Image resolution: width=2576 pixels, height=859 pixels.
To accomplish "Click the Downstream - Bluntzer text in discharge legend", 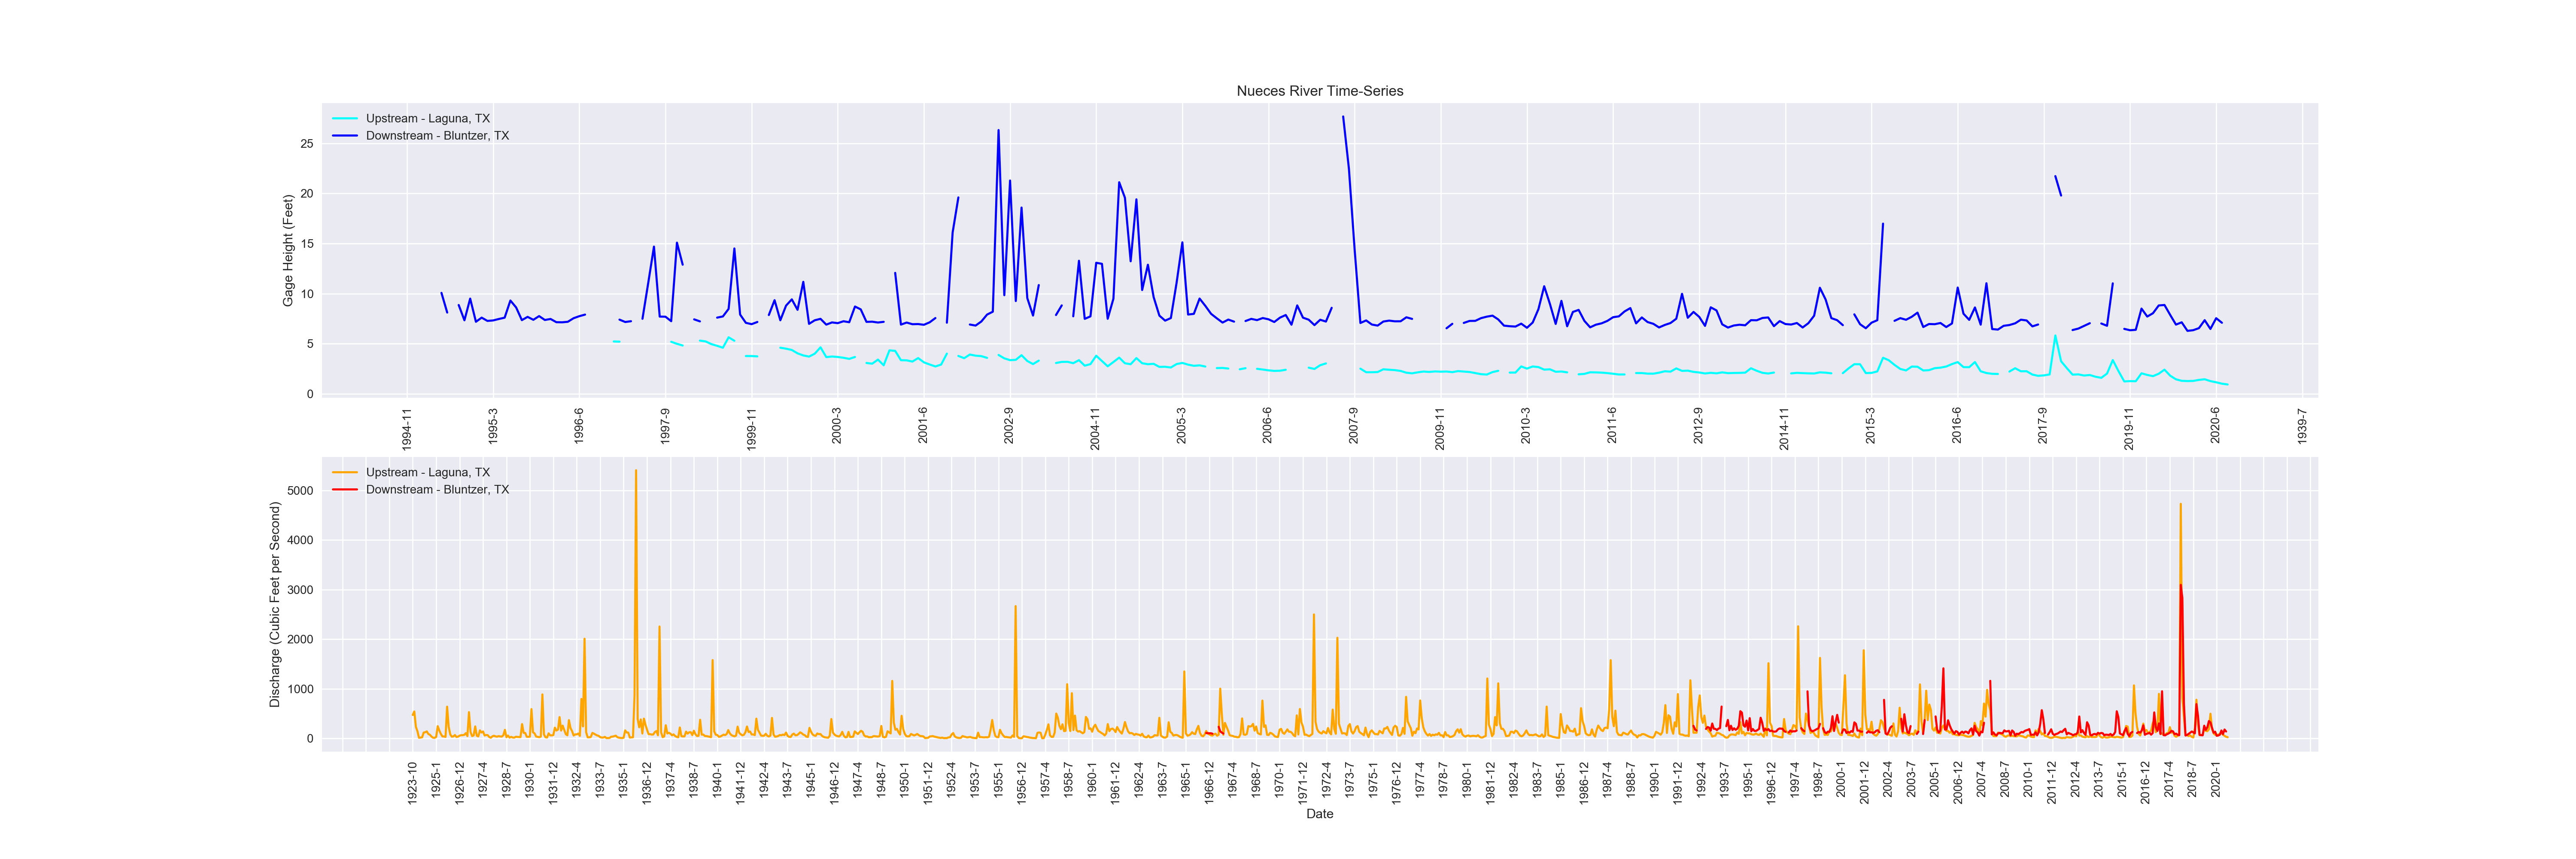I will [437, 490].
